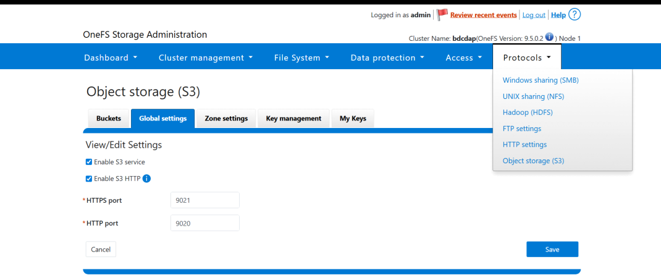Image resolution: width=661 pixels, height=280 pixels.
Task: Open the Help question mark icon
Action: (575, 15)
